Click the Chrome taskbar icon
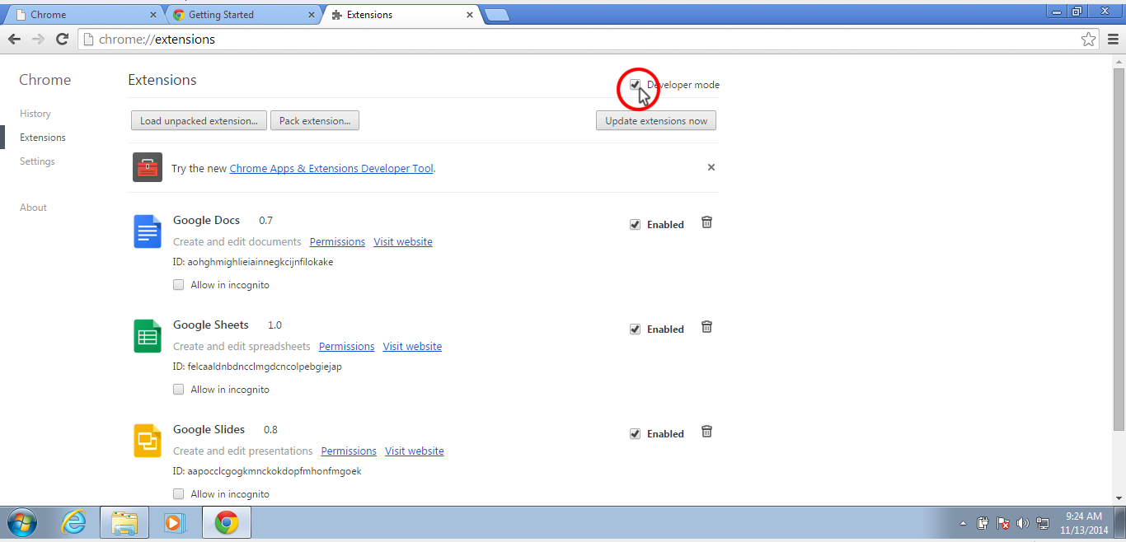 (227, 522)
